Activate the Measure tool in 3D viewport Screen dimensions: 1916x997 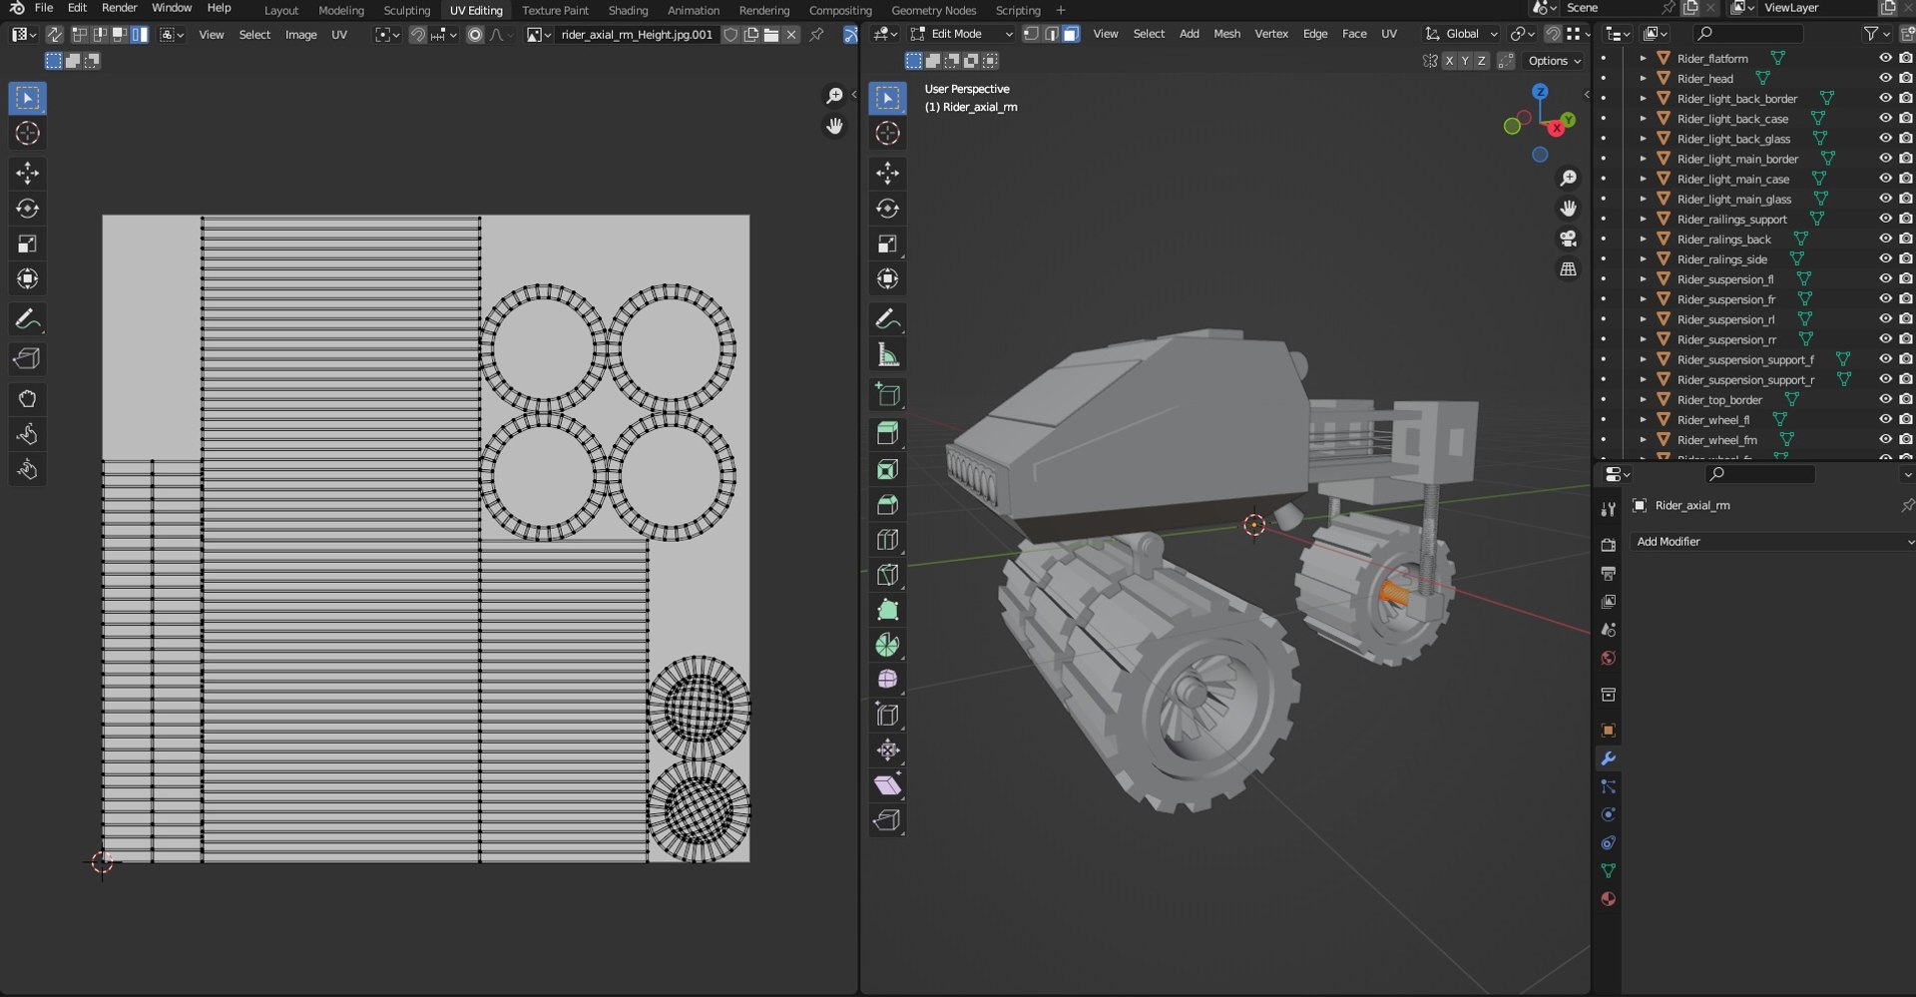tap(887, 355)
